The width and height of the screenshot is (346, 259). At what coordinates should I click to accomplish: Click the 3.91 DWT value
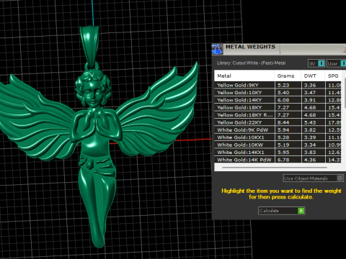pos(310,100)
